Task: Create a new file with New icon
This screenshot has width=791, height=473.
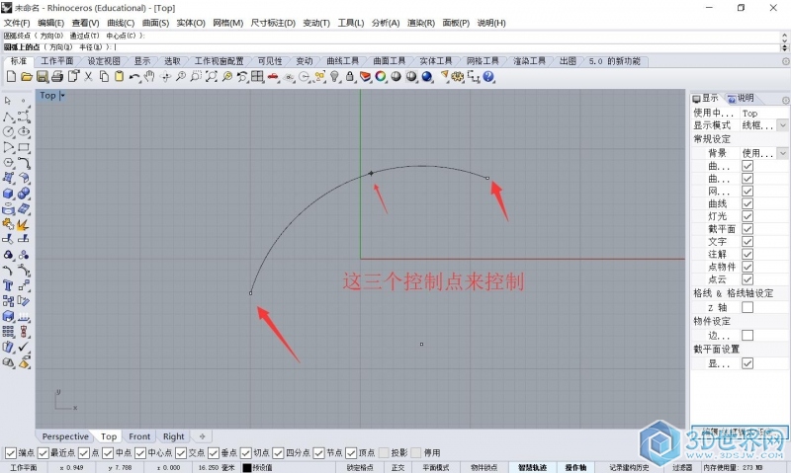Action: pos(11,77)
